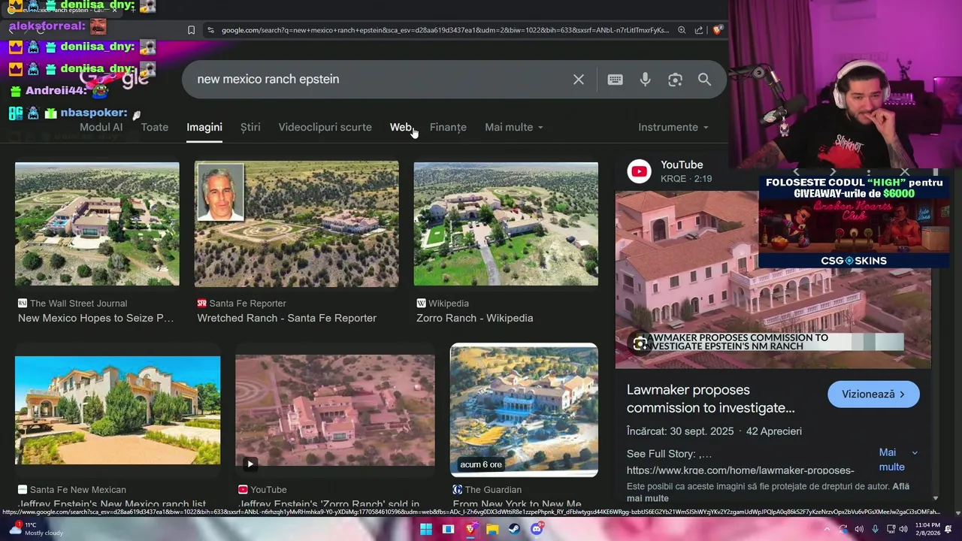
Task: Click the 'Vizionează' watch button
Action: point(873,394)
